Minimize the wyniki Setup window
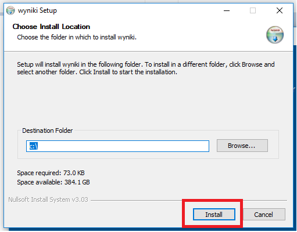Image resolution: width=297 pixels, height=232 pixels. pyautogui.click(x=227, y=10)
